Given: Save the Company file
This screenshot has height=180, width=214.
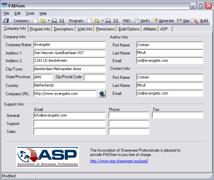Looking at the screenshot, I should click(54, 21).
